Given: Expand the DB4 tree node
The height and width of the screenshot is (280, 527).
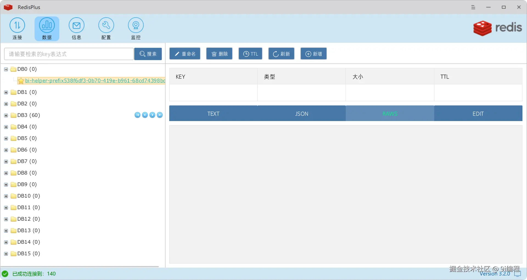Looking at the screenshot, I should [x=6, y=127].
